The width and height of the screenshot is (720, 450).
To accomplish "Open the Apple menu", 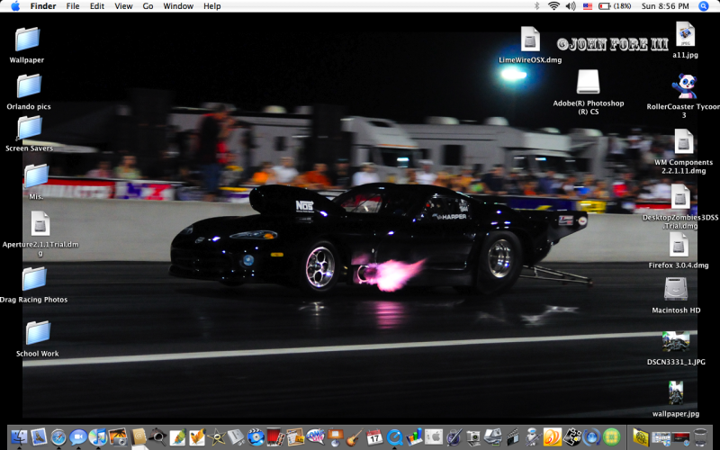I will (x=15, y=6).
